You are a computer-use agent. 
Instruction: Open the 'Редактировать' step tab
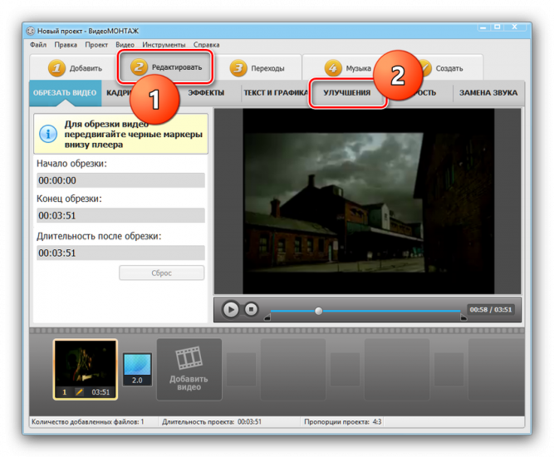click(165, 68)
